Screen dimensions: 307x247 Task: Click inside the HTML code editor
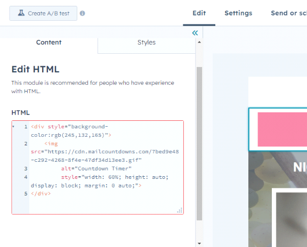[98, 167]
